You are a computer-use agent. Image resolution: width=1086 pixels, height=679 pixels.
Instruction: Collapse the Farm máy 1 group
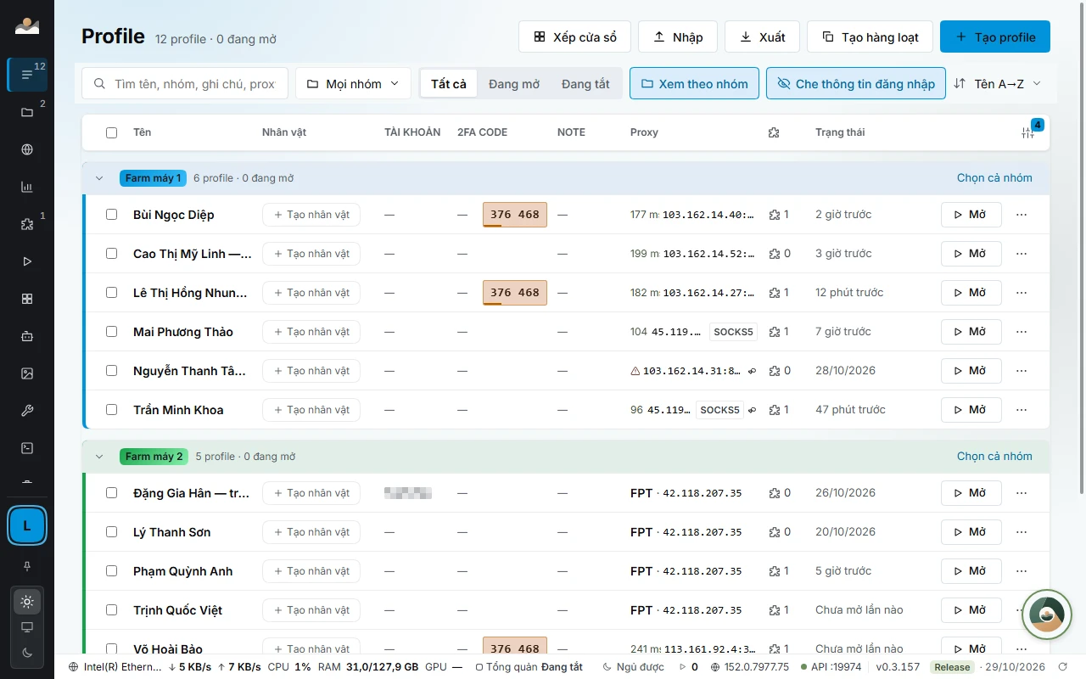click(99, 178)
